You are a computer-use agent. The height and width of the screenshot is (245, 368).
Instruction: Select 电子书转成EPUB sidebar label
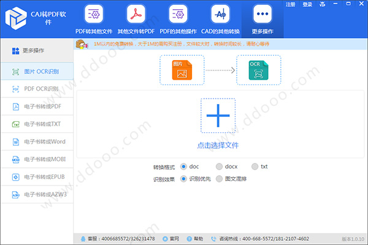[x=44, y=177]
